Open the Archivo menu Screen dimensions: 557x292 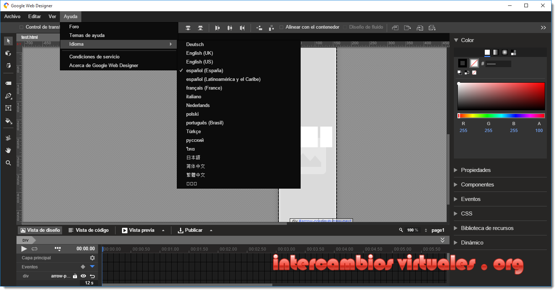point(12,17)
